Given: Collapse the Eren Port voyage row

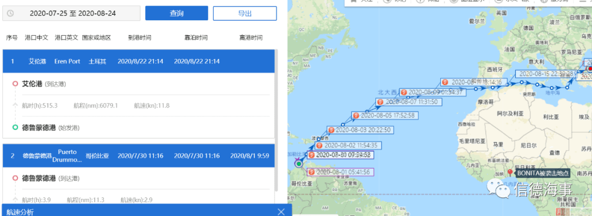Looking at the screenshot, I should click(x=138, y=61).
